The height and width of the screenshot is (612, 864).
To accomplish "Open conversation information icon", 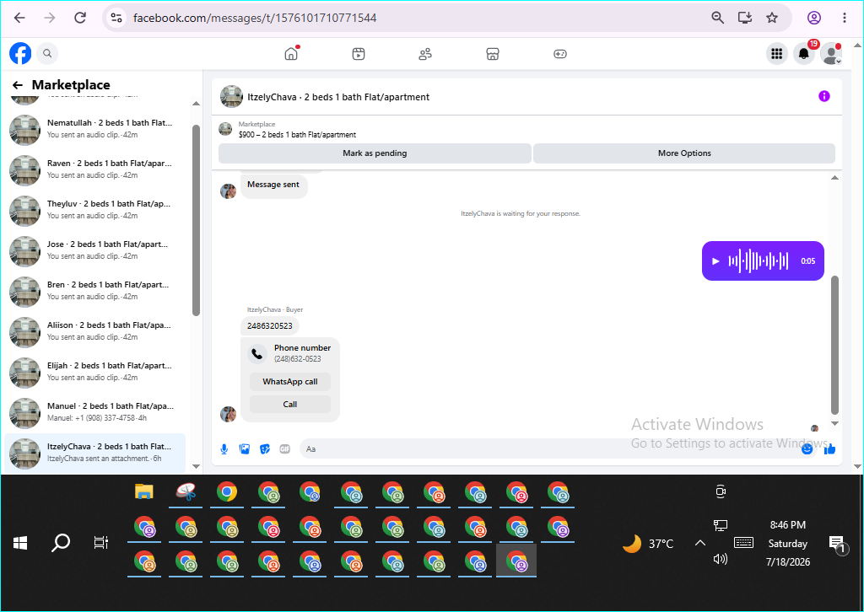I will (823, 96).
